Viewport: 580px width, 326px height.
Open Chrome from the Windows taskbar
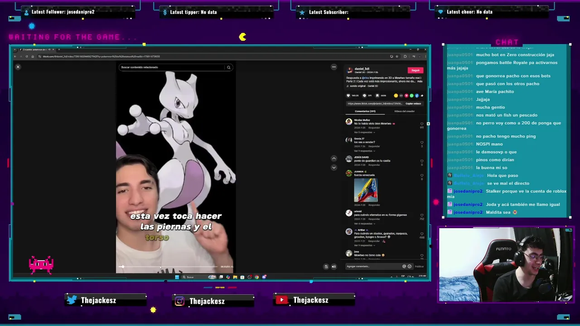pyautogui.click(x=256, y=277)
